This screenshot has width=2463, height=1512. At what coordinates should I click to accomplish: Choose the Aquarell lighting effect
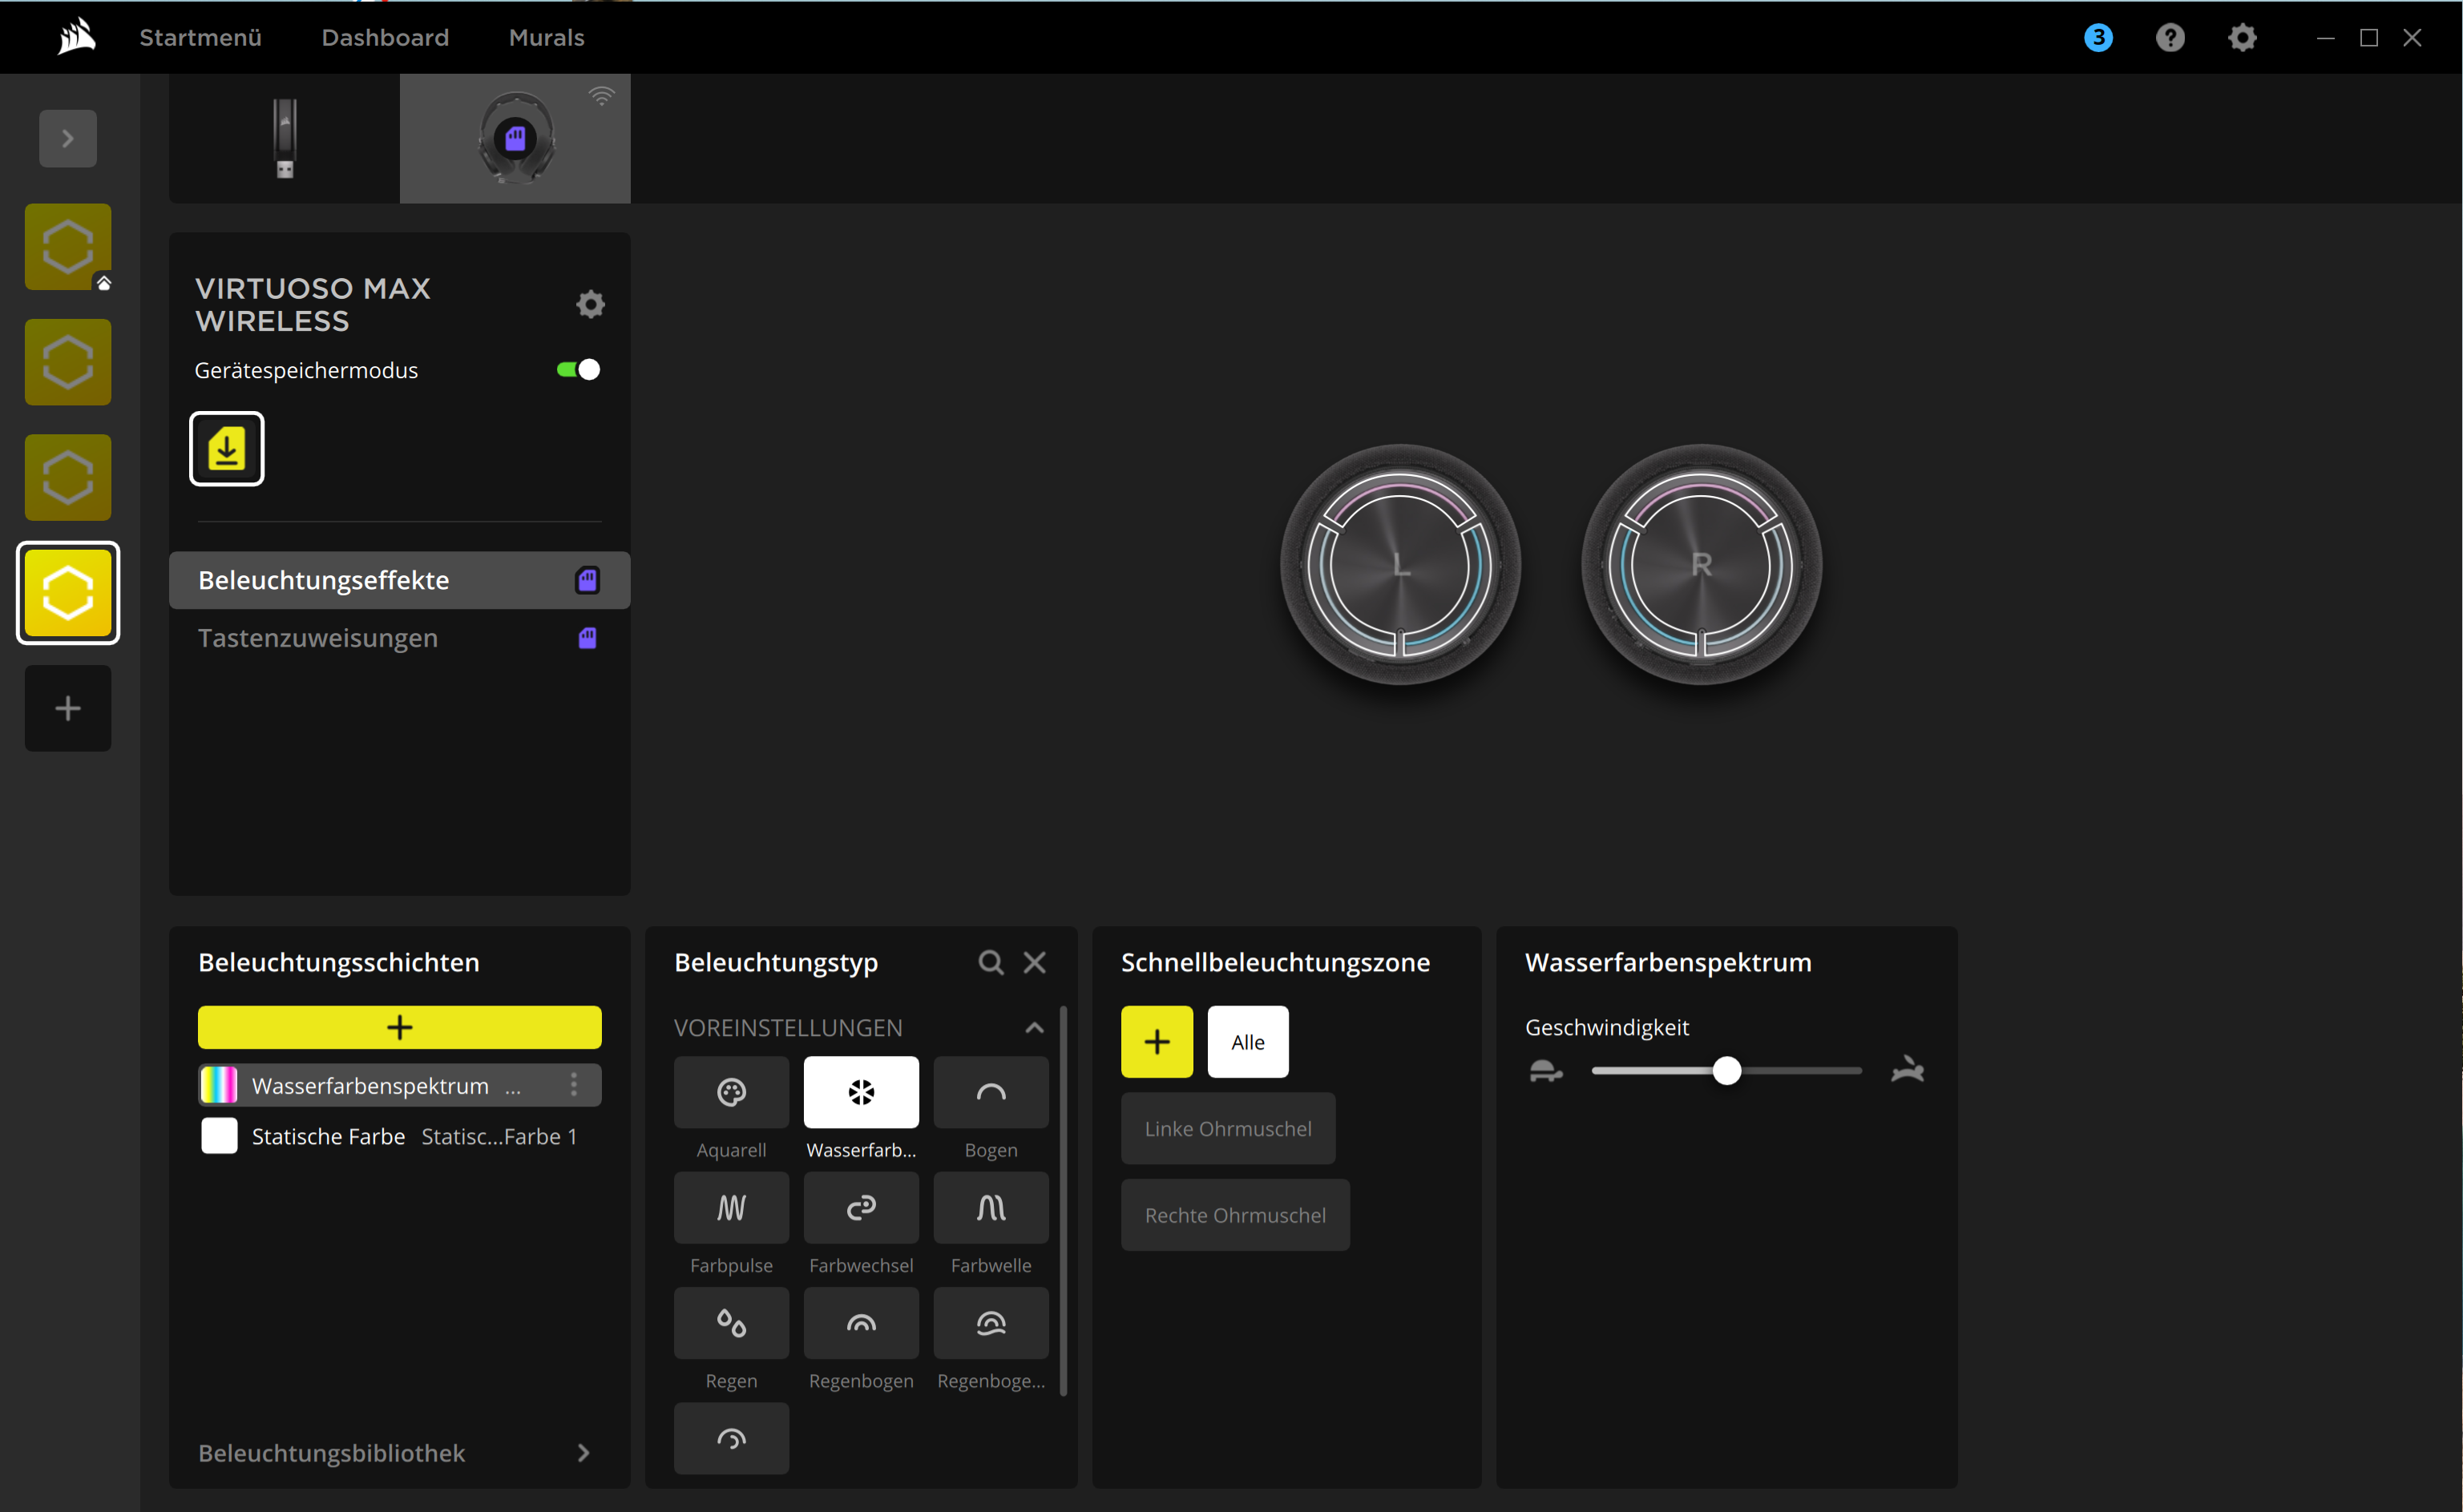(731, 1093)
